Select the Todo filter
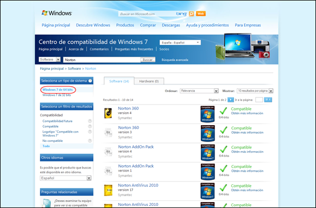316x208 pixels. tap(46, 146)
